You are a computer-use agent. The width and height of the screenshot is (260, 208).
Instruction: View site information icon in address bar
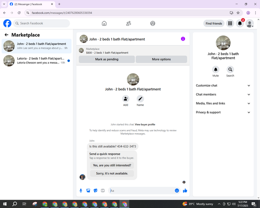pyautogui.click(x=28, y=13)
